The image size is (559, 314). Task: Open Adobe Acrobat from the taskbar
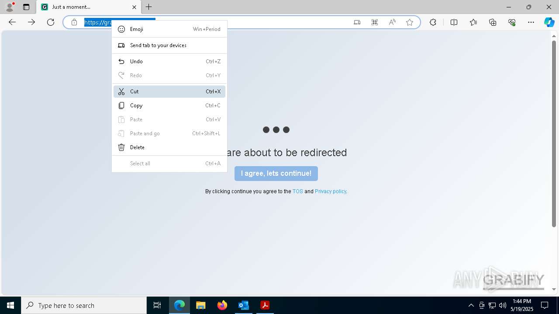click(x=265, y=305)
